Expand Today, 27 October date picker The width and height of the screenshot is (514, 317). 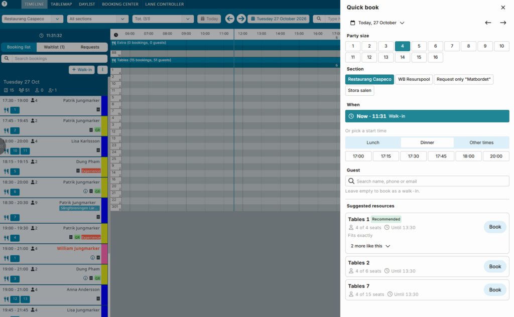pyautogui.click(x=381, y=23)
